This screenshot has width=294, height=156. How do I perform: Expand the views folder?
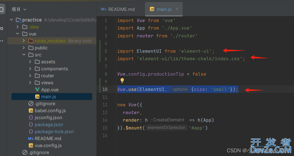tap(30, 83)
